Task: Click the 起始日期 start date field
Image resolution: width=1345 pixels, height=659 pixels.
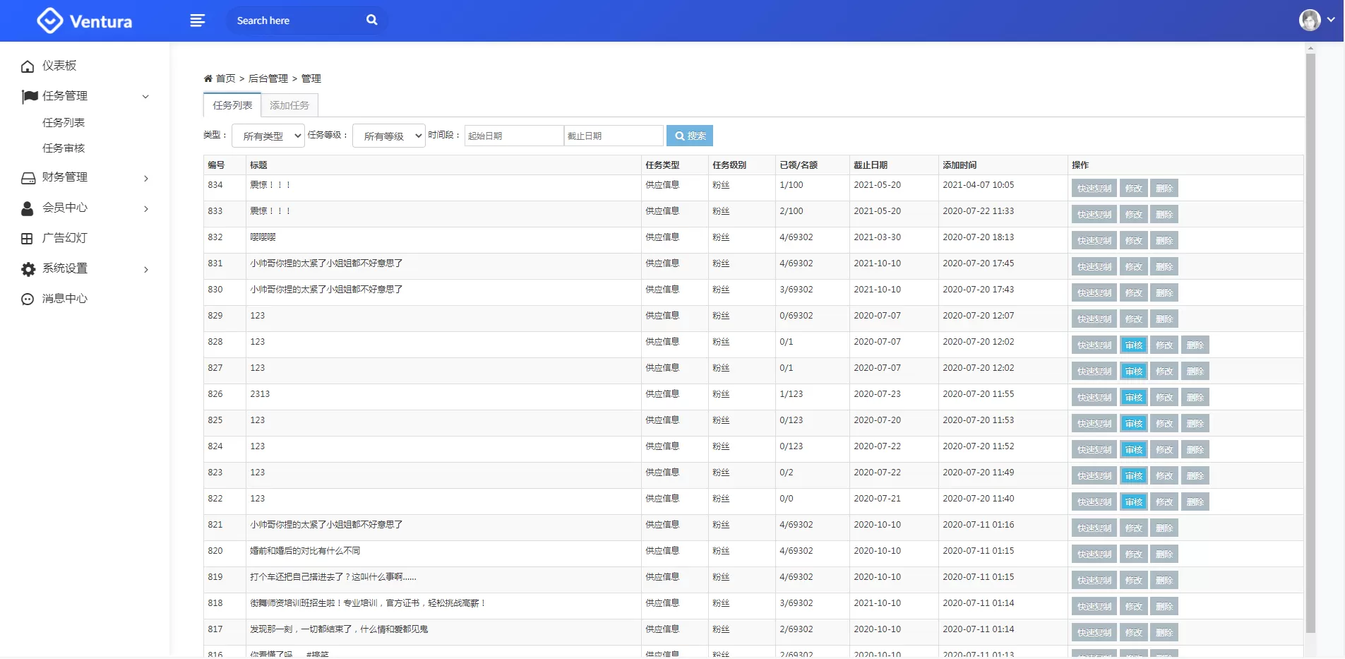Action: (514, 136)
